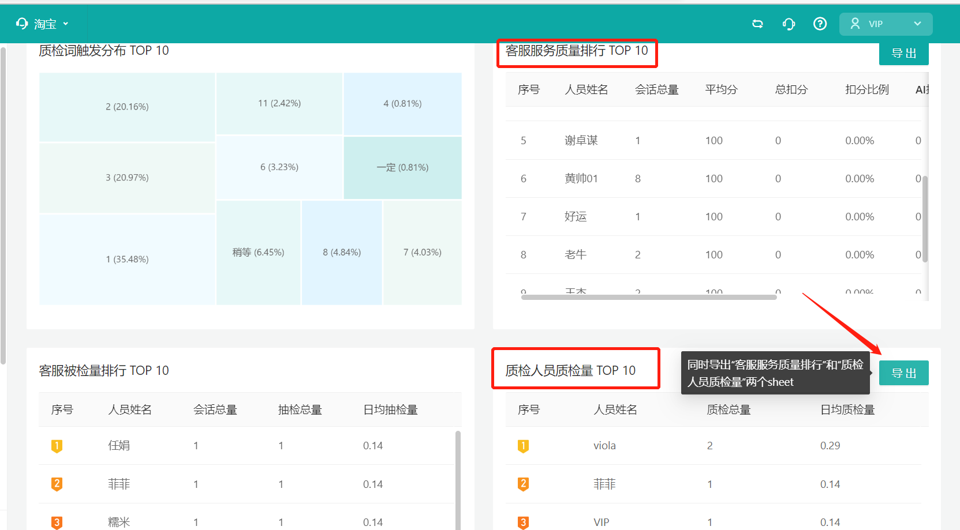Screen dimensions: 960x530
Task: Click 导出 button for 质检人员质检量
Action: coord(903,373)
